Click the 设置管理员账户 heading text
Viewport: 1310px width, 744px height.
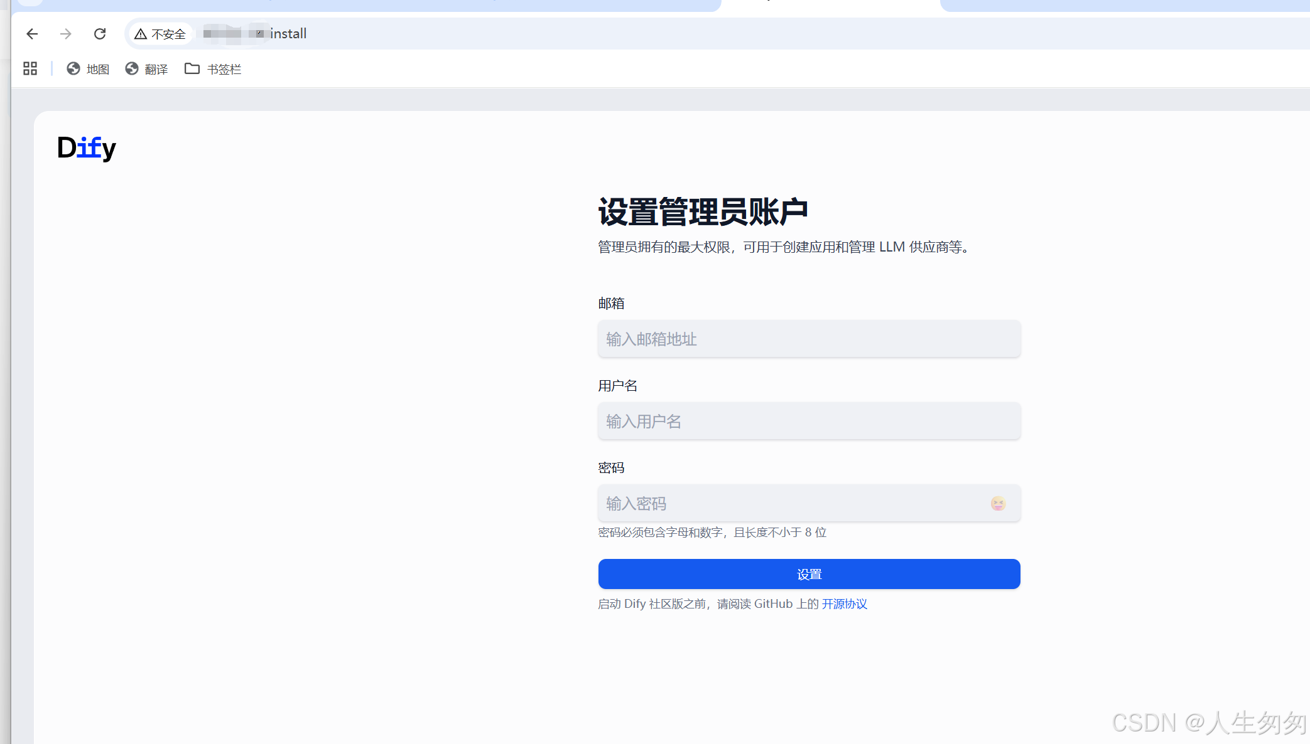coord(703,212)
